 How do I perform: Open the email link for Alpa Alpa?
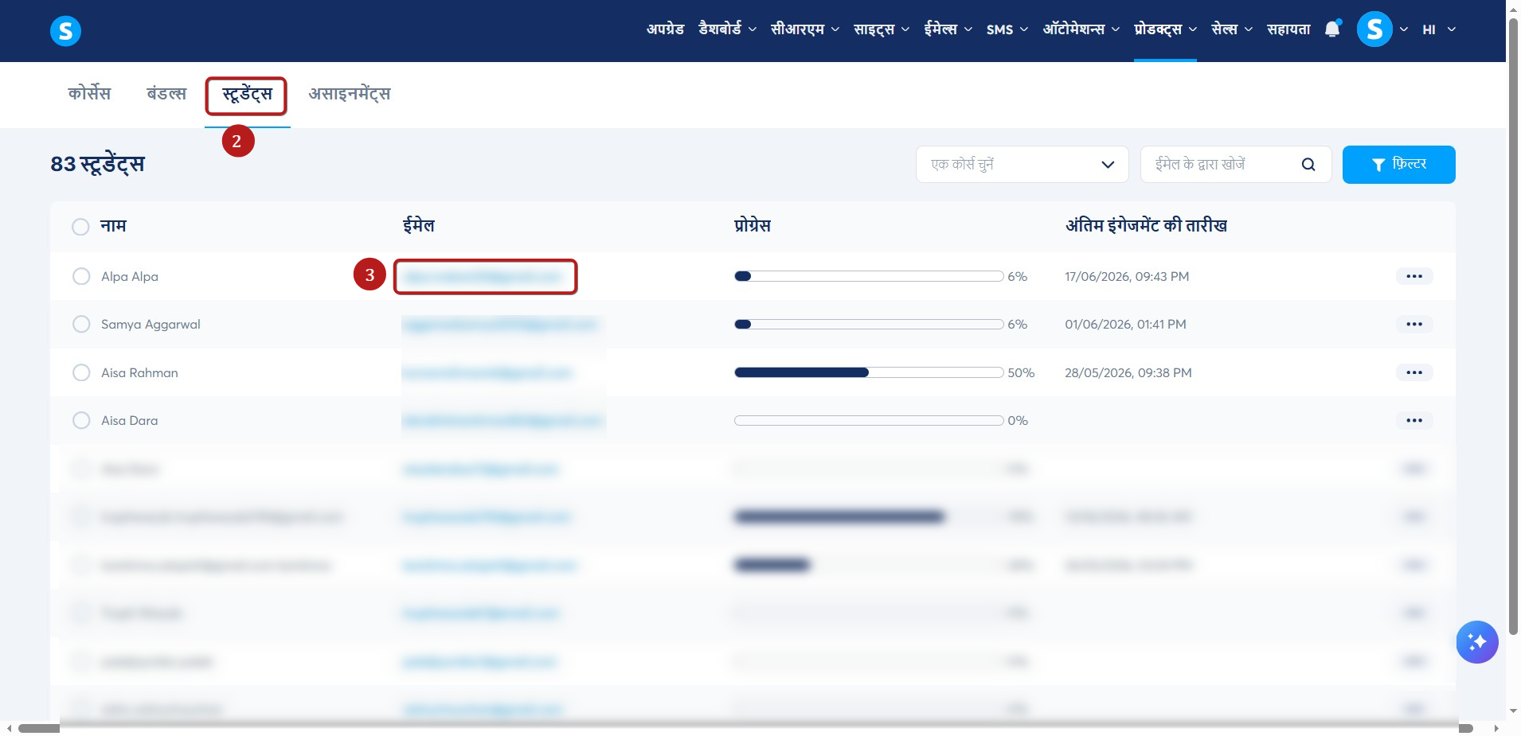483,276
